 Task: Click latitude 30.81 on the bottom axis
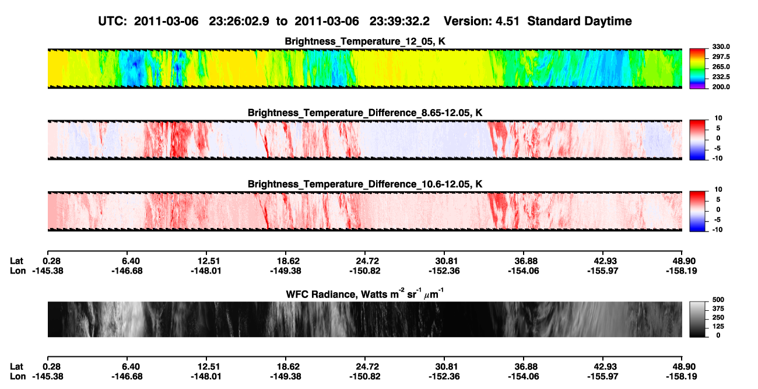point(444,366)
